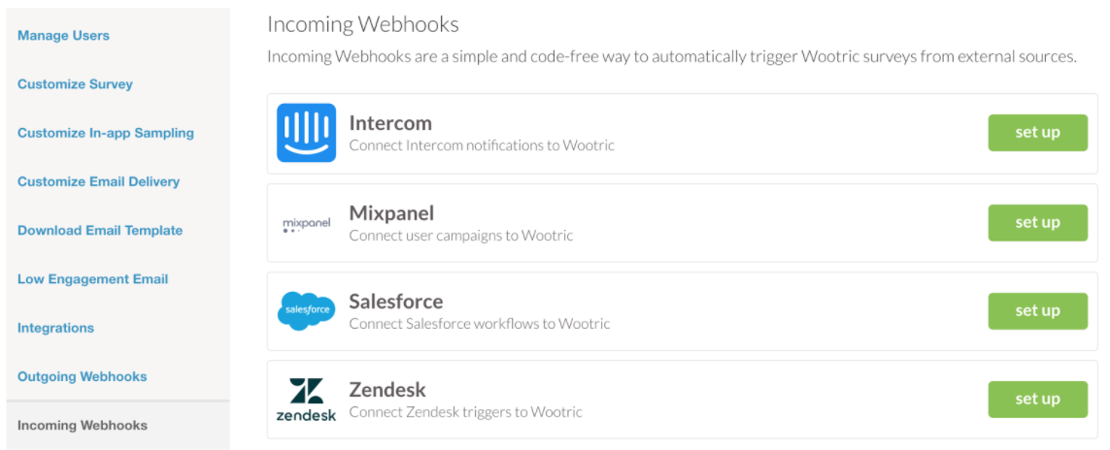The width and height of the screenshot is (1110, 450).
Task: Open the Integrations section
Action: 56,328
